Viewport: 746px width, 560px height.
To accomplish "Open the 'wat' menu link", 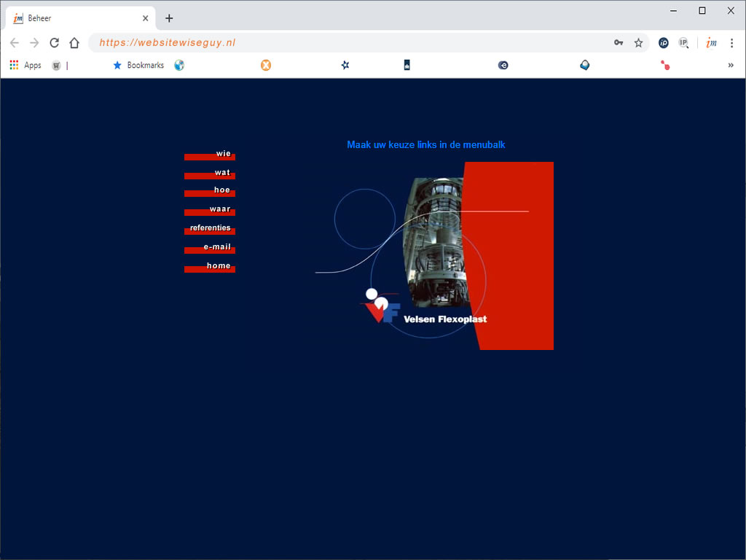I will [210, 174].
